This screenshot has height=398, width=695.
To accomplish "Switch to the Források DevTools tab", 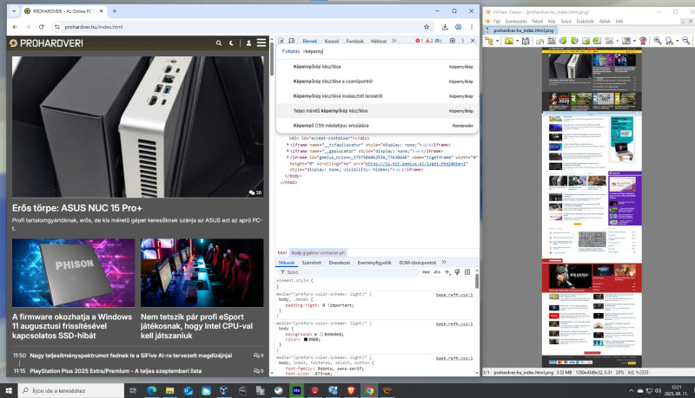I will pos(354,41).
